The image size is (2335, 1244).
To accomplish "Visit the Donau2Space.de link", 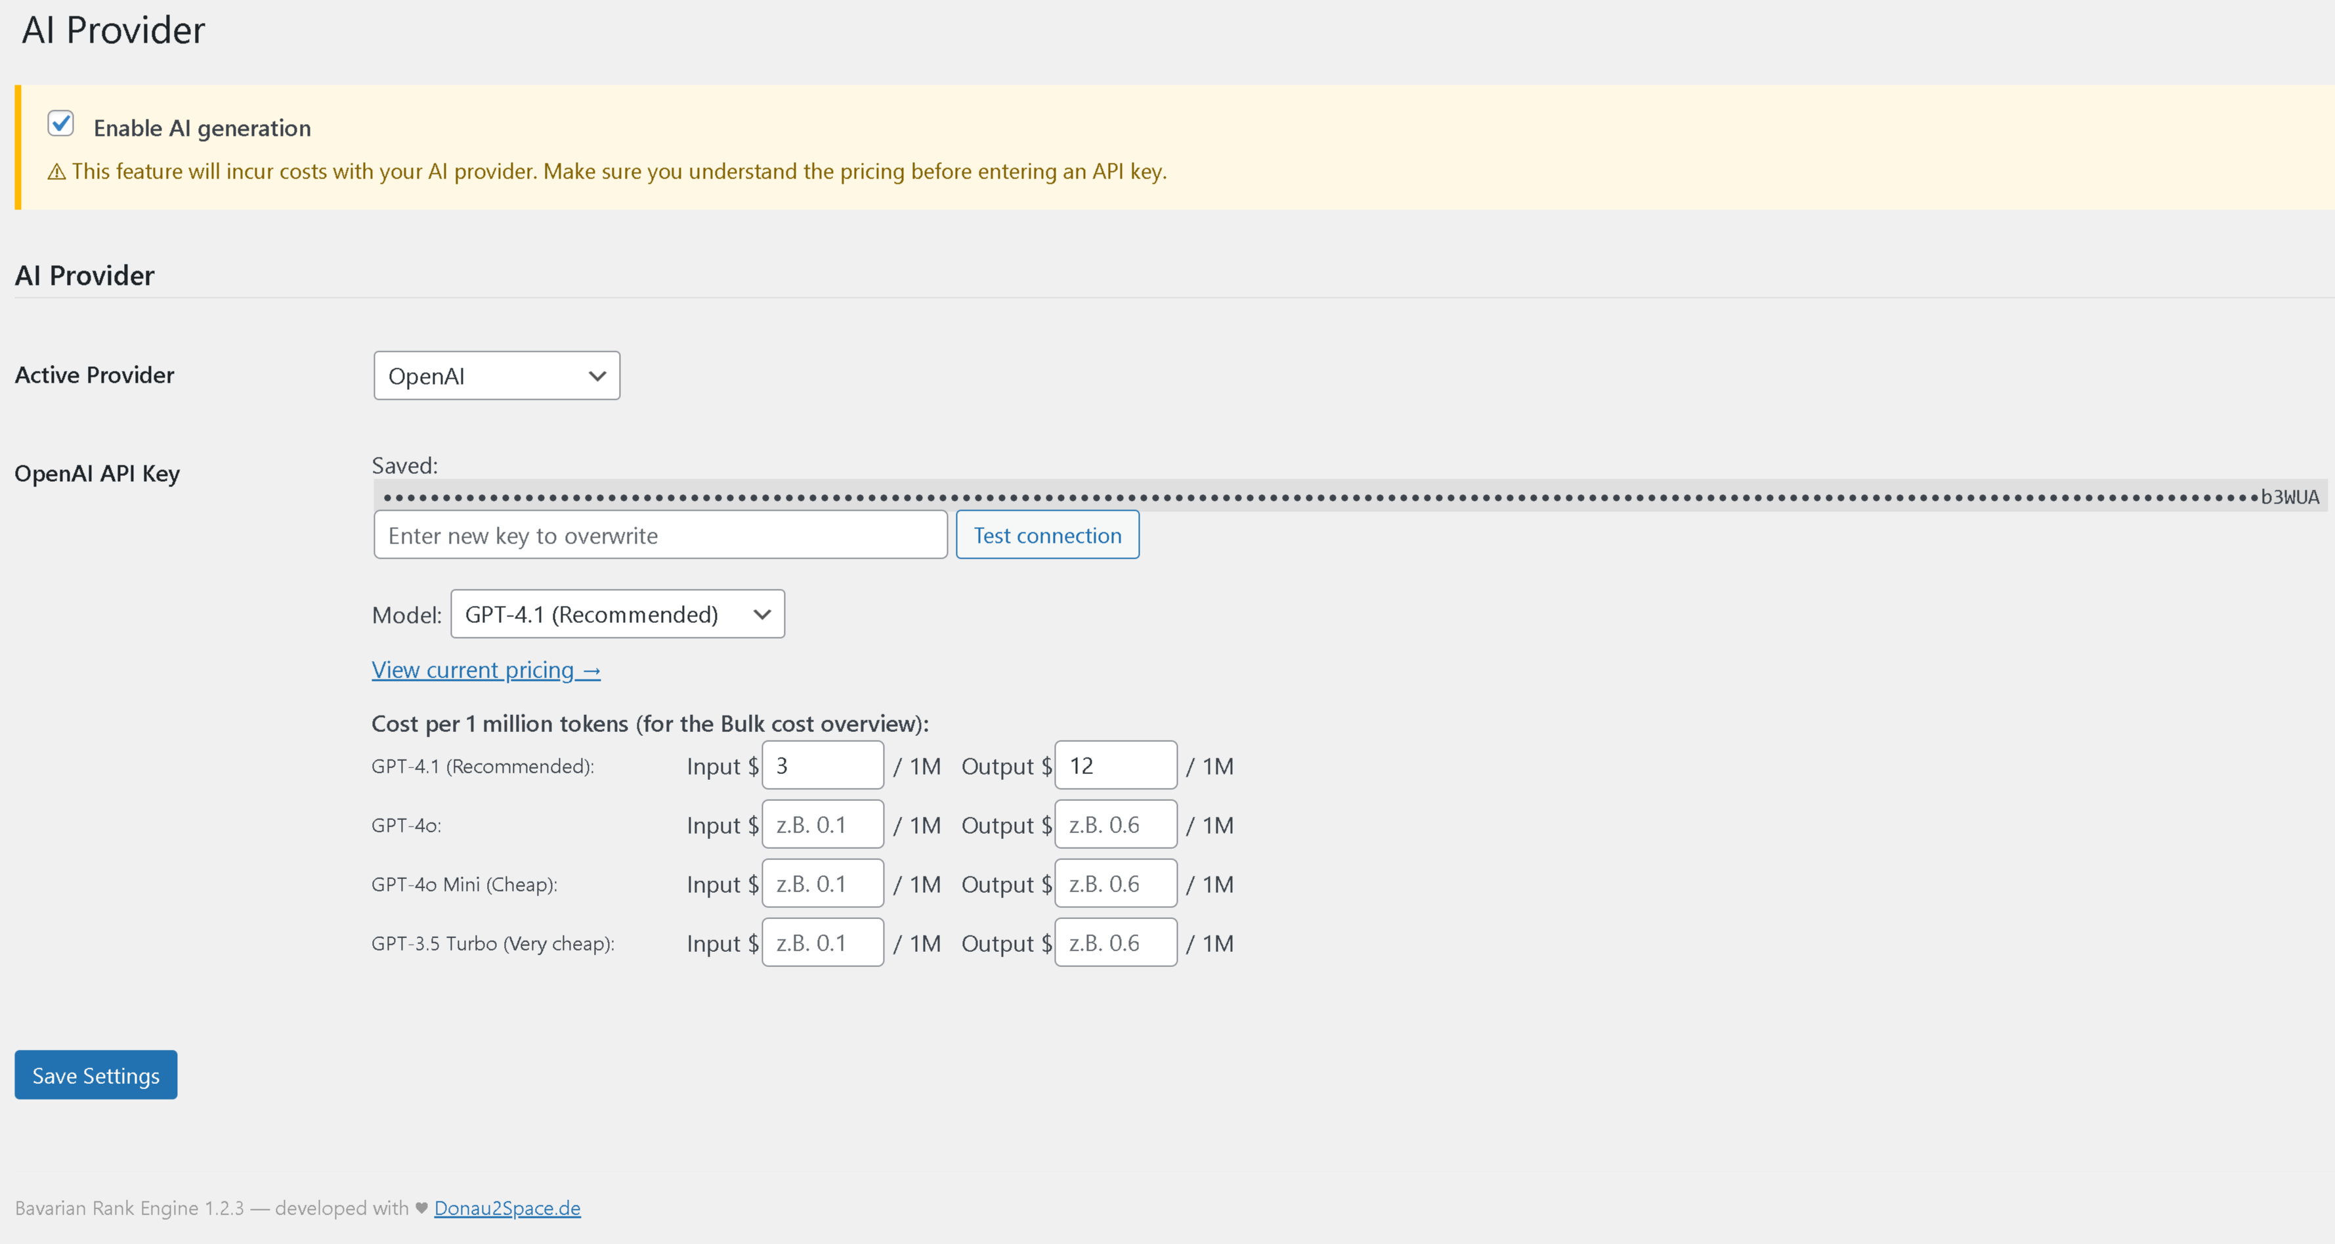I will point(507,1207).
